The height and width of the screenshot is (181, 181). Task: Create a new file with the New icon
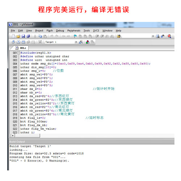tap(13, 36)
